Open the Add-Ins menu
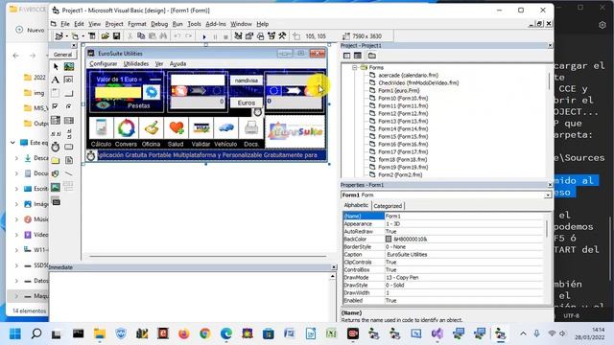 coord(216,24)
